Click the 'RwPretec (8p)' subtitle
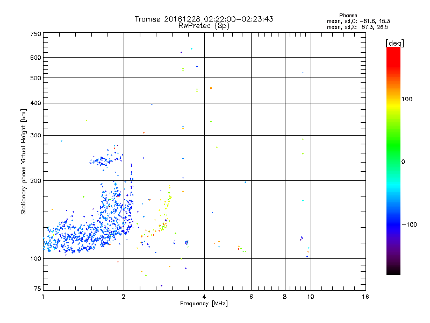The height and width of the screenshot is (323, 430). [x=204, y=26]
